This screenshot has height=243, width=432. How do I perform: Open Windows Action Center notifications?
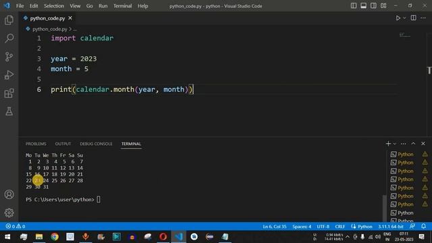pos(421,237)
